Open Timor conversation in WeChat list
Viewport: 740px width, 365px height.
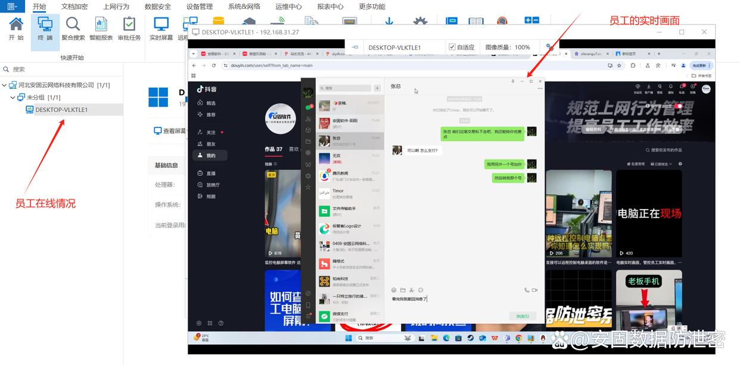pos(350,194)
